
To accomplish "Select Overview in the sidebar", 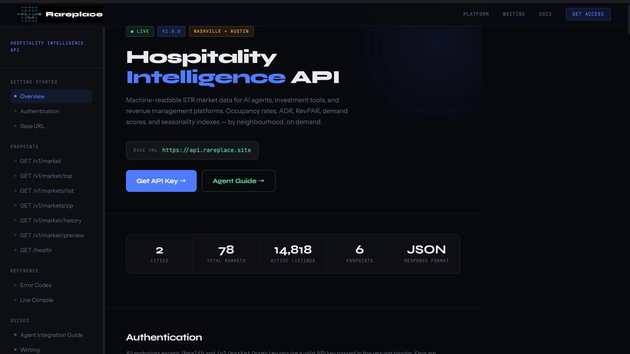I will click(51, 96).
